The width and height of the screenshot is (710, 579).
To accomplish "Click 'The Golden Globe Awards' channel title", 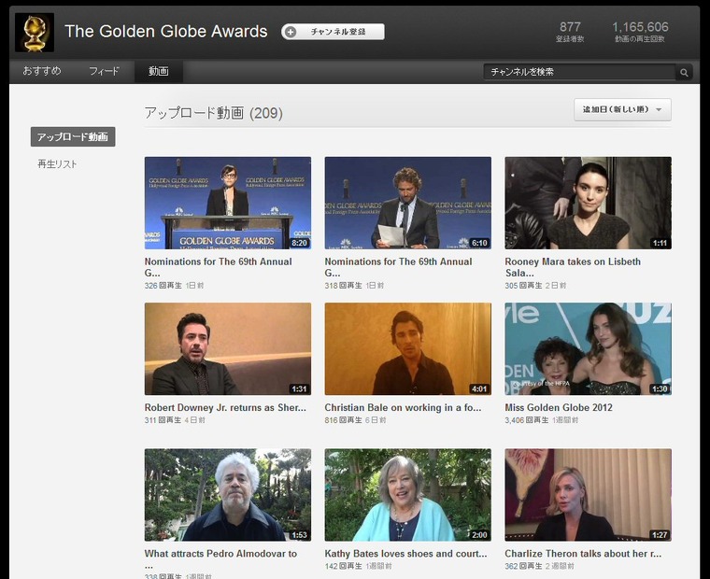I will (166, 32).
